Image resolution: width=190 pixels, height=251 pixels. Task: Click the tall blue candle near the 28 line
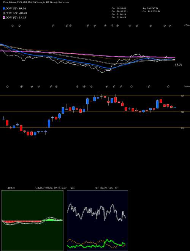click(49, 124)
